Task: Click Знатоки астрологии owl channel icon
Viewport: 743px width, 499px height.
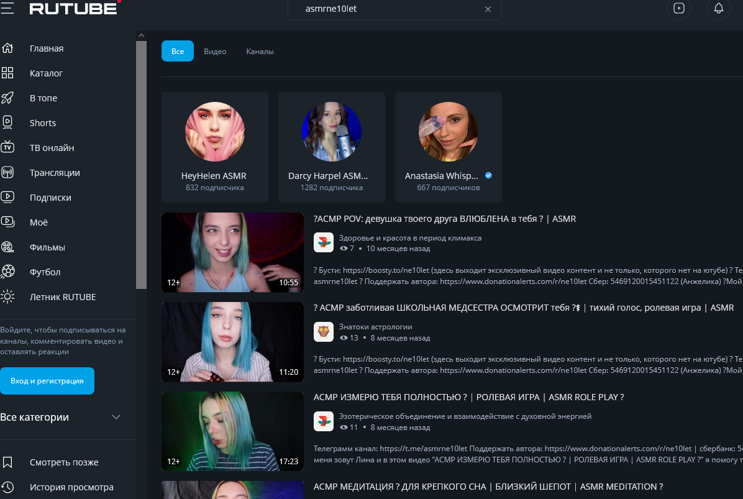Action: (x=324, y=332)
